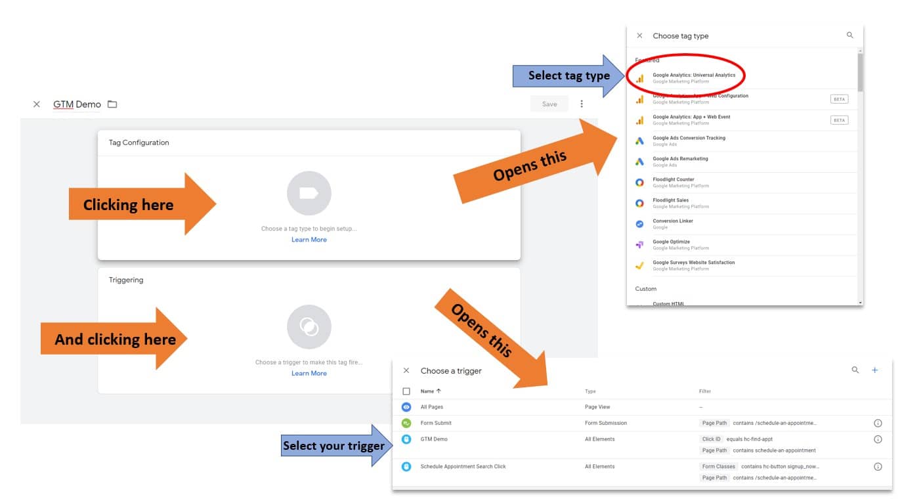Close the GTM Demo tag editor

(37, 104)
